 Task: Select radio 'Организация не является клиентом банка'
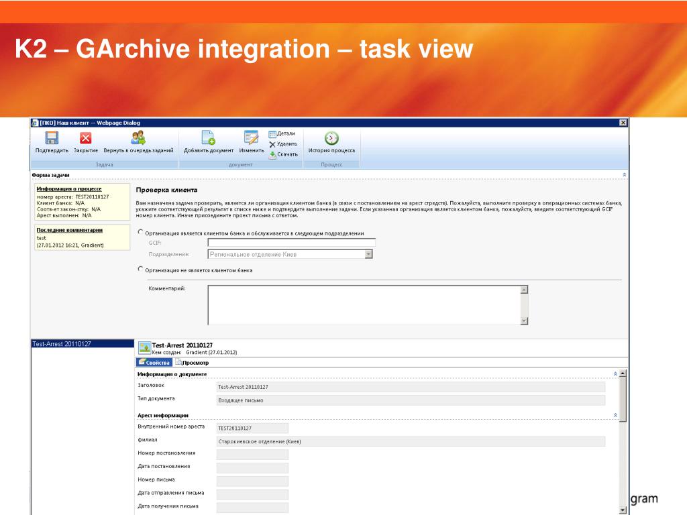point(141,269)
